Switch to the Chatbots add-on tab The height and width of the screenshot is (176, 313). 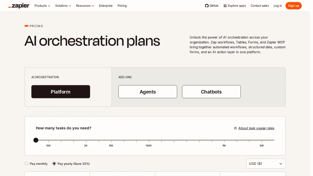pyautogui.click(x=211, y=92)
